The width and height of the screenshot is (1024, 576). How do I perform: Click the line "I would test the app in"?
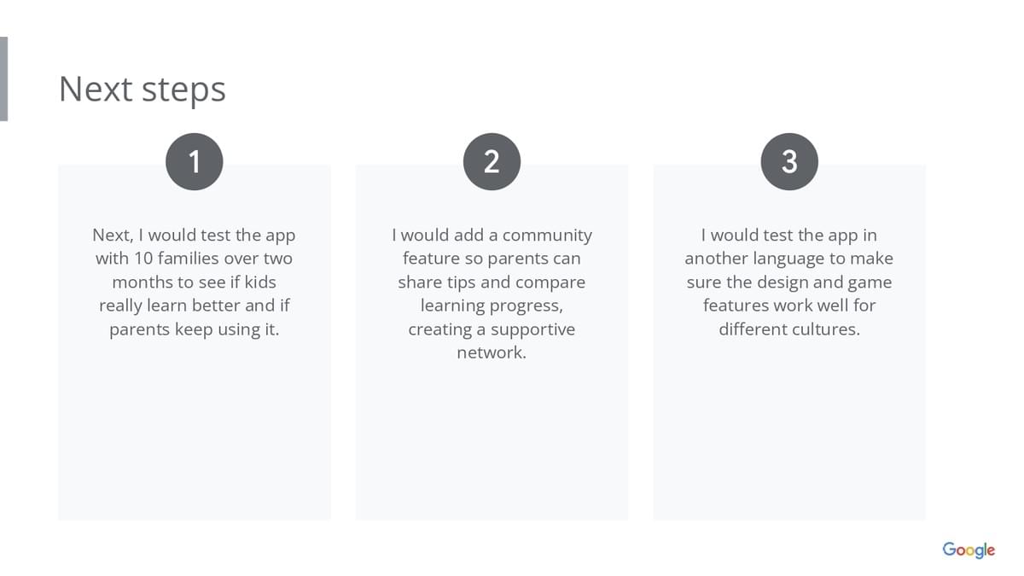(x=789, y=235)
